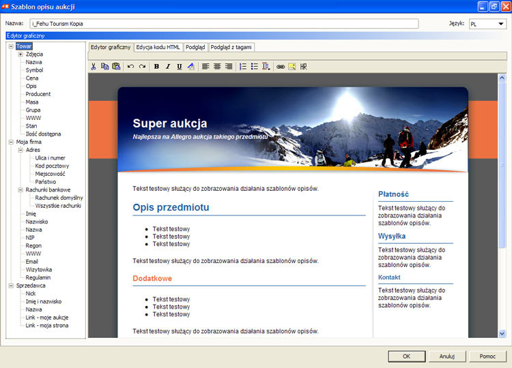
Task: Select Wszystkie rachunki tree item
Action: [58, 206]
